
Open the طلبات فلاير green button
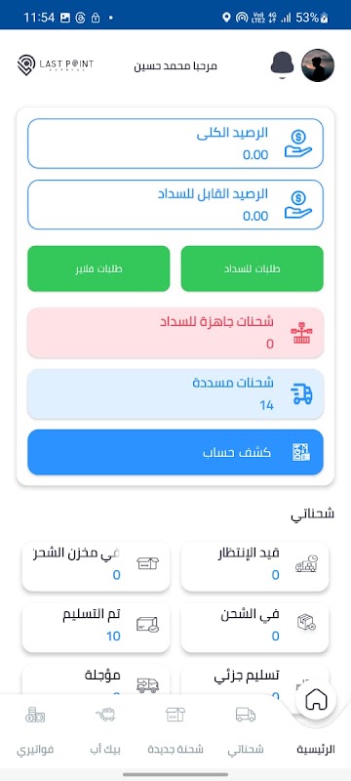click(x=98, y=268)
